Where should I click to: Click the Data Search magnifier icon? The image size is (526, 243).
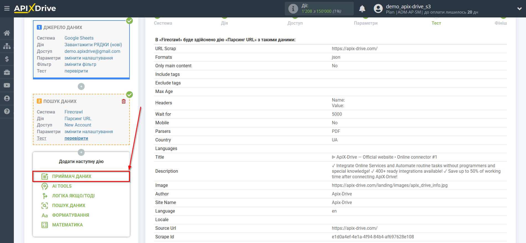point(45,206)
